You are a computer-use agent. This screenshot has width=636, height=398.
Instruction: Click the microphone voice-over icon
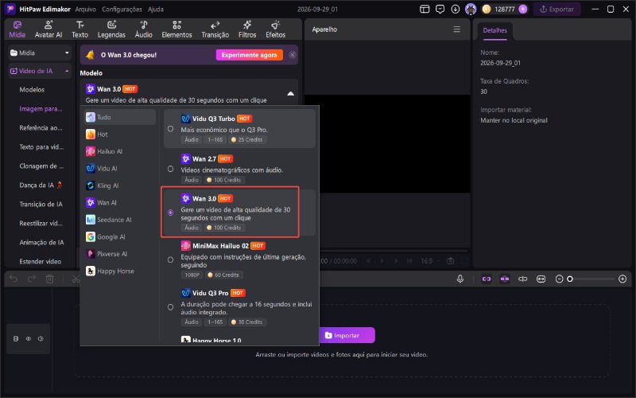coord(460,279)
